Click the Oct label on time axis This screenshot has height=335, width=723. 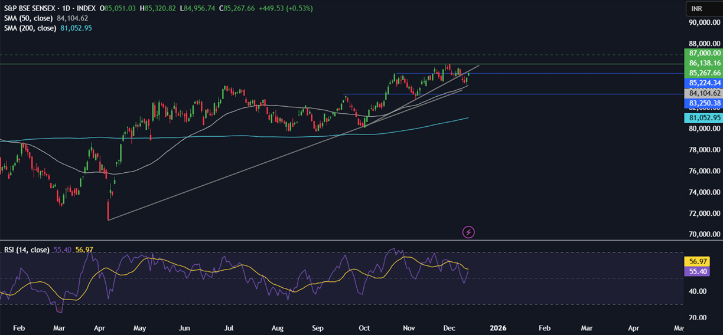click(x=364, y=327)
